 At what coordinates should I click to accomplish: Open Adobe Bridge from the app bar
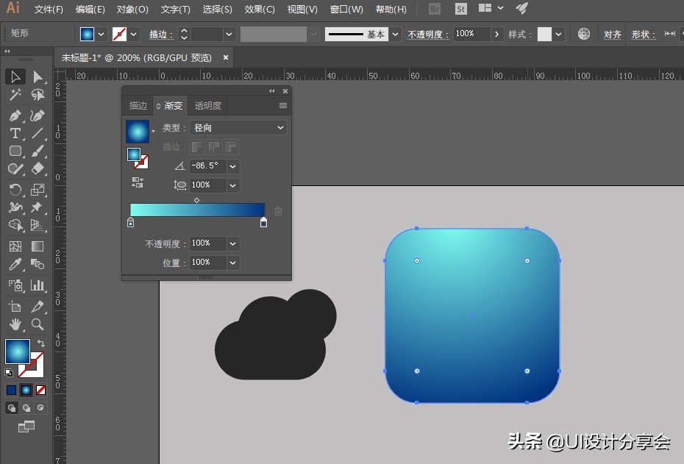pyautogui.click(x=434, y=10)
